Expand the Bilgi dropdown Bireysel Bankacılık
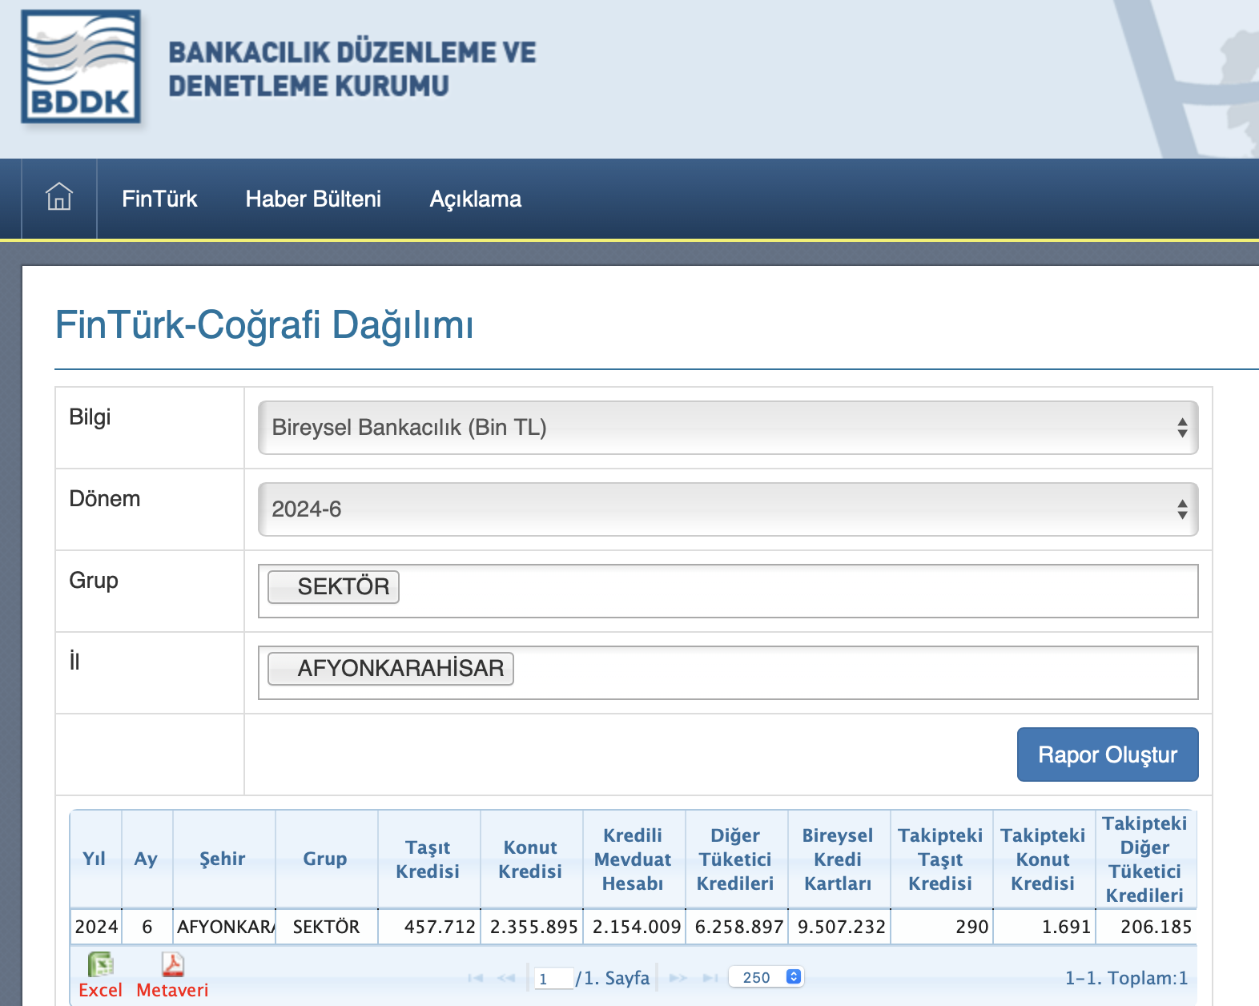This screenshot has width=1259, height=1006. 728,428
